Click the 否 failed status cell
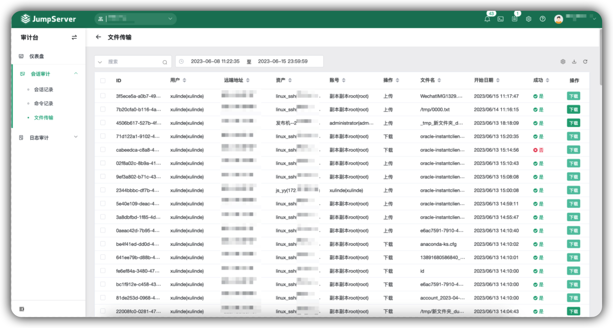613x328 pixels. (538, 150)
